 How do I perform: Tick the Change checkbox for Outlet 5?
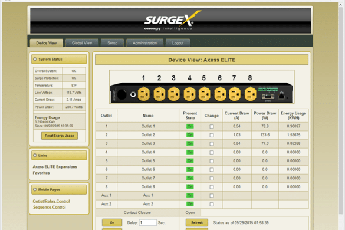[x=212, y=161]
